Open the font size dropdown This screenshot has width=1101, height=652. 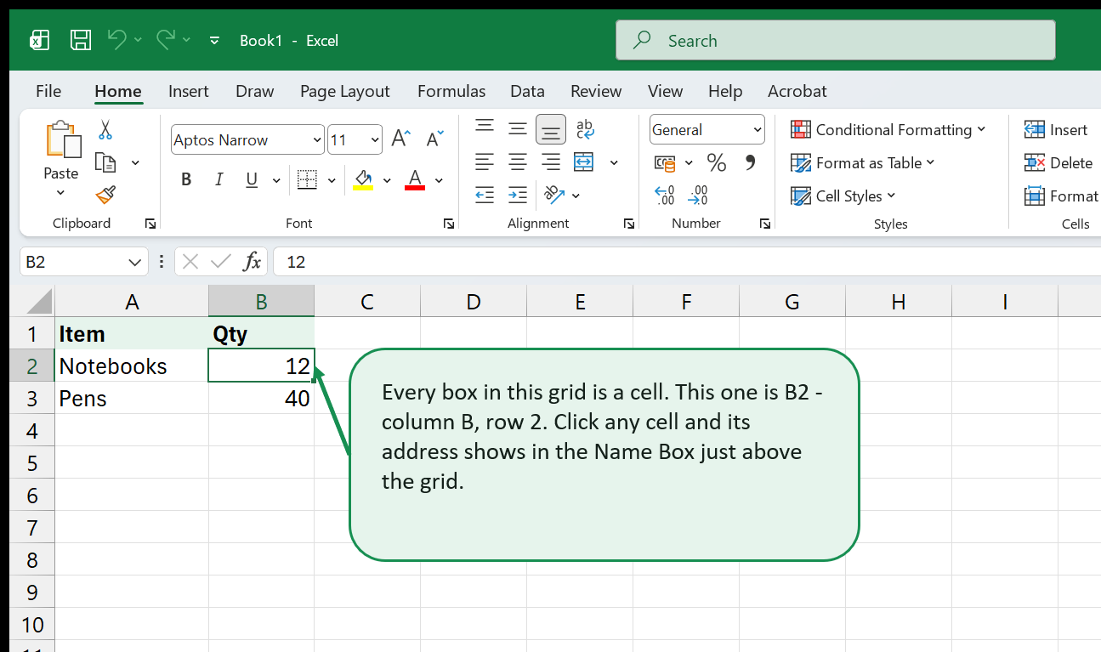(375, 139)
